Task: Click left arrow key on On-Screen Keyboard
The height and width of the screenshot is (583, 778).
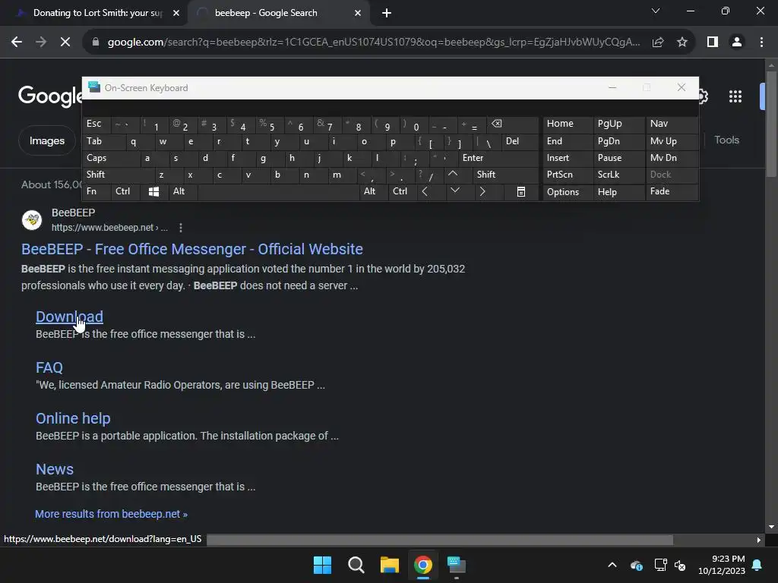Action: (425, 192)
